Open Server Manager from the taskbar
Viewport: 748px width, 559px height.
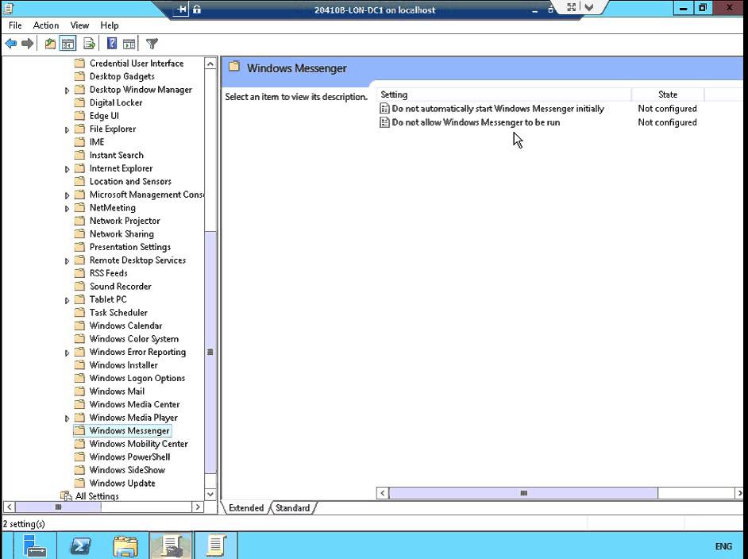(34, 546)
